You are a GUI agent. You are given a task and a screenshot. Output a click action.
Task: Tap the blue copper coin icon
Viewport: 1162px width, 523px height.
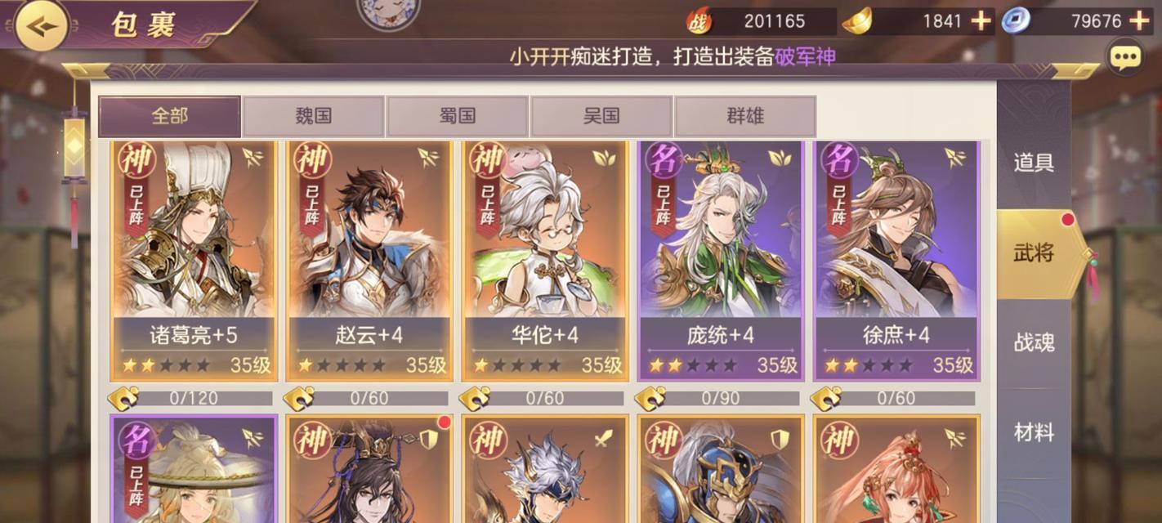tap(1016, 20)
